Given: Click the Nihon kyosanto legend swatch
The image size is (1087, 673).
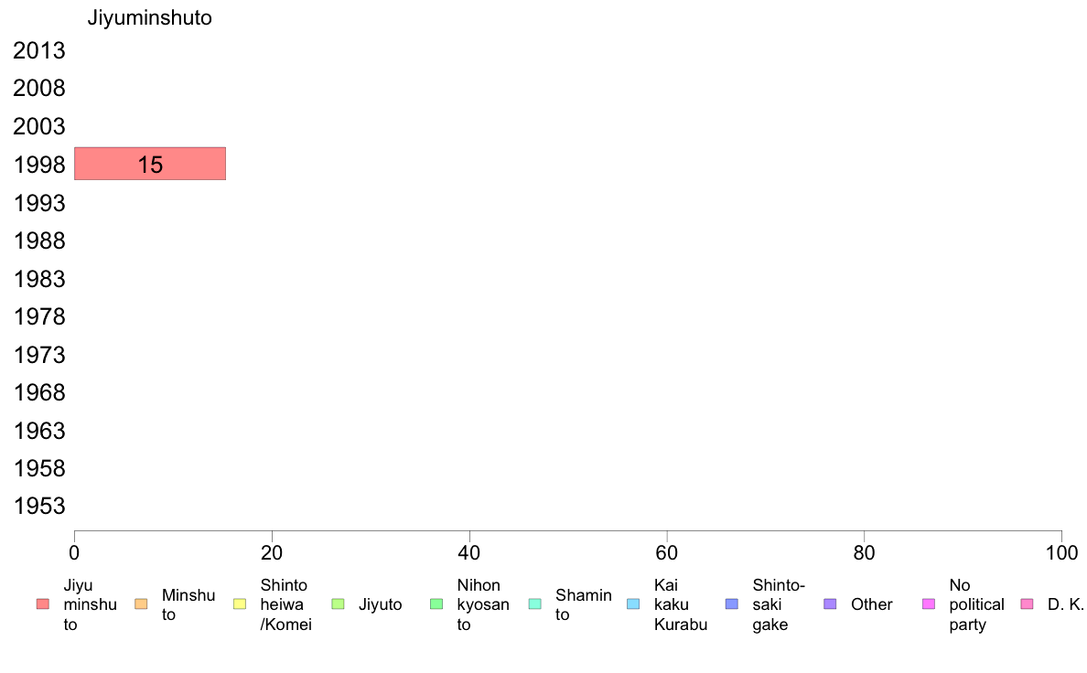Looking at the screenshot, I should (x=436, y=604).
